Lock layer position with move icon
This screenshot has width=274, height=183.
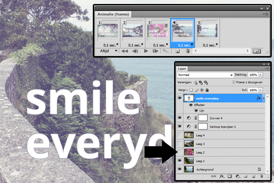click(202, 90)
